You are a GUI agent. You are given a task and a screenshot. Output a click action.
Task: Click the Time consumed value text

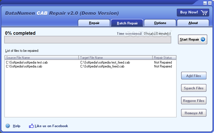(157, 34)
